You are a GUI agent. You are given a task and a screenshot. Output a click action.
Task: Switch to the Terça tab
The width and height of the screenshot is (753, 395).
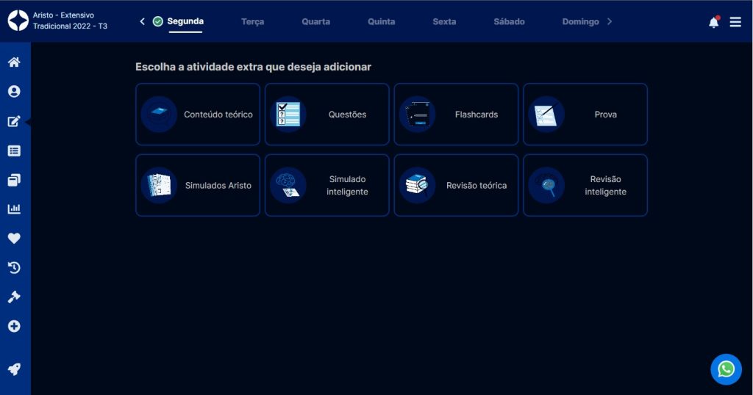click(252, 21)
